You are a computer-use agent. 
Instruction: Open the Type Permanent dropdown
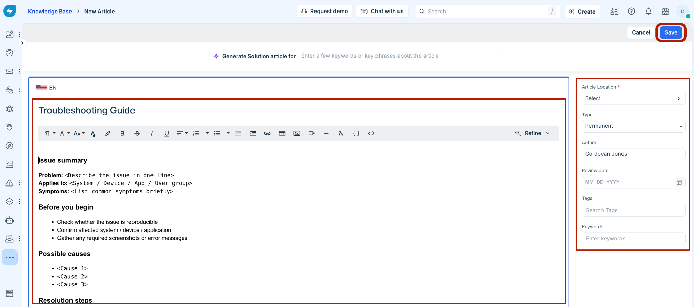tap(633, 126)
